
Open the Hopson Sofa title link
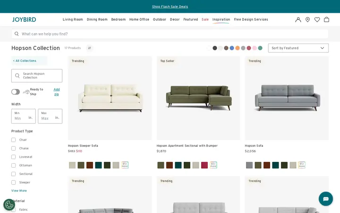(254, 146)
